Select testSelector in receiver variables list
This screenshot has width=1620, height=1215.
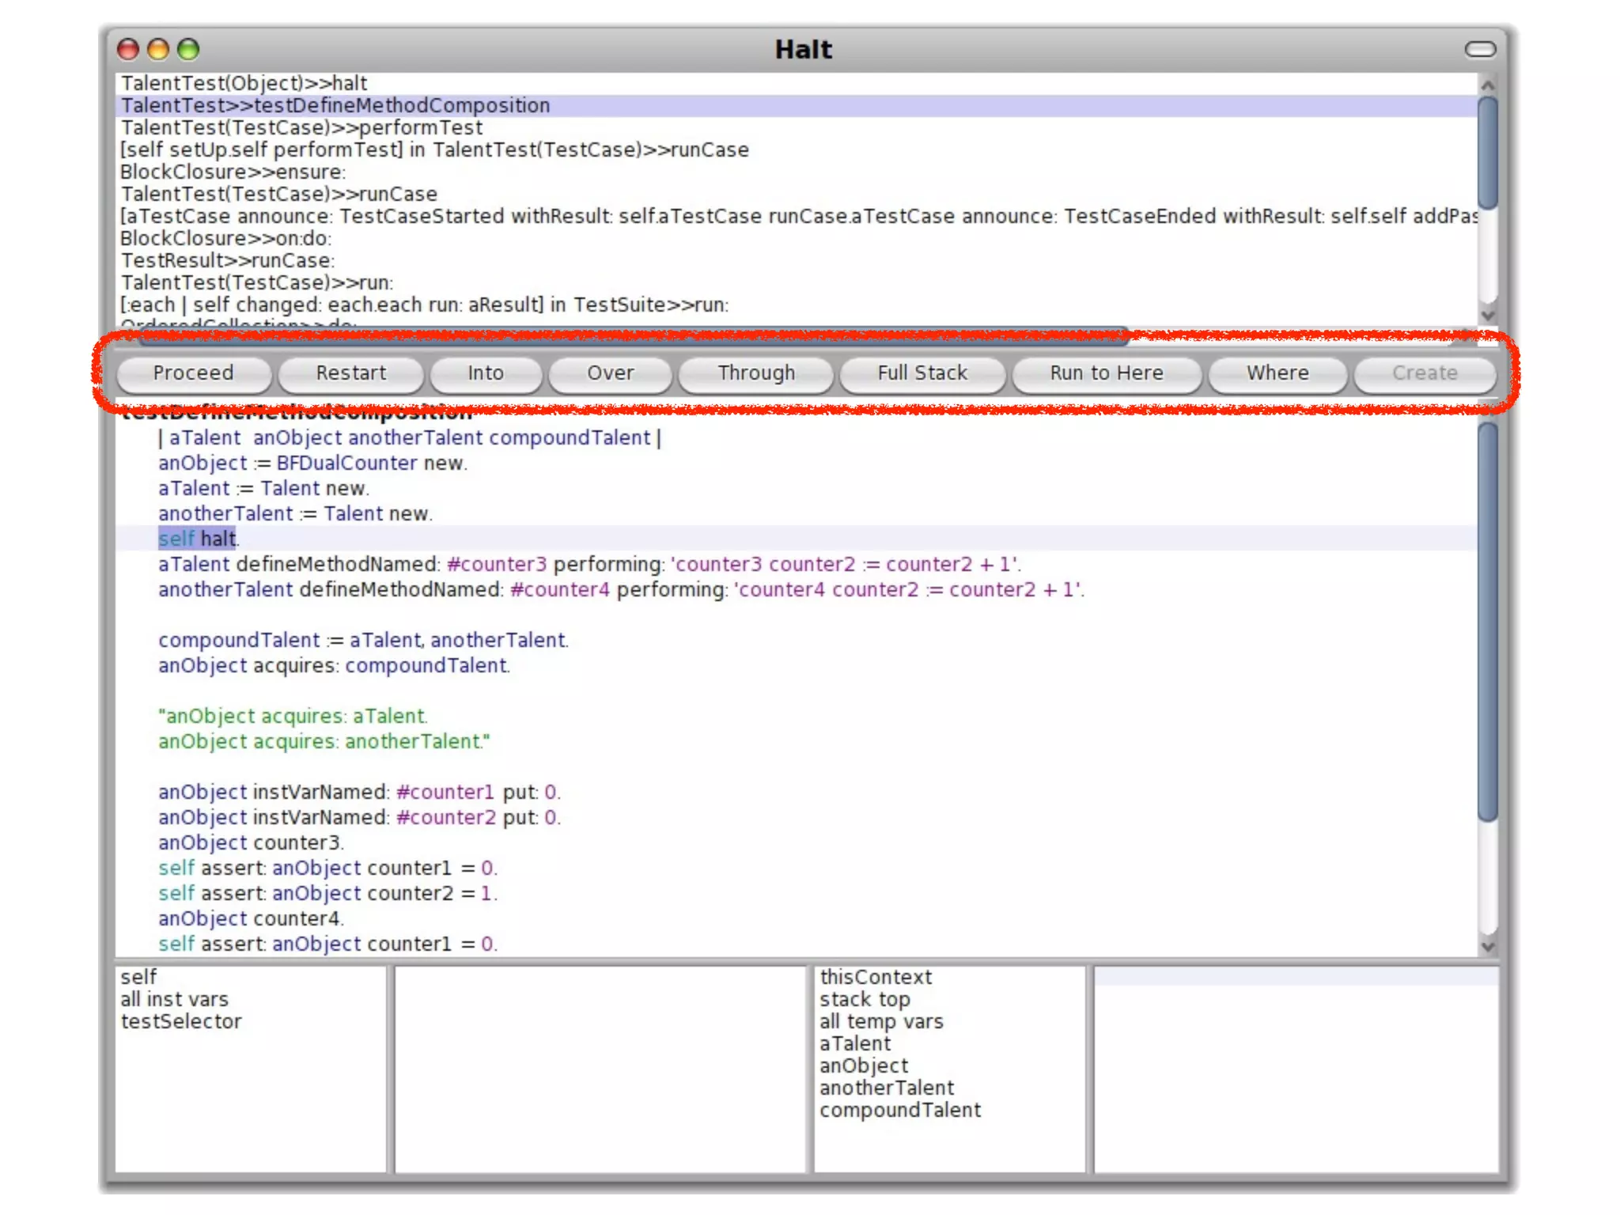pyautogui.click(x=181, y=1021)
